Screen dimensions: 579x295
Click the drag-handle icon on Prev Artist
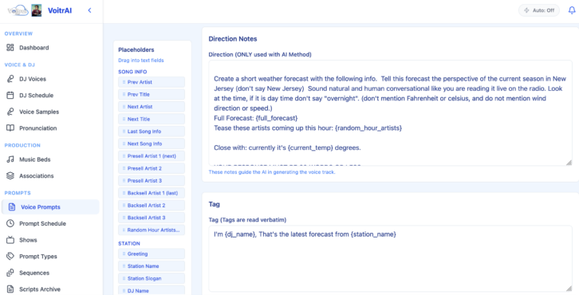pyautogui.click(x=124, y=82)
